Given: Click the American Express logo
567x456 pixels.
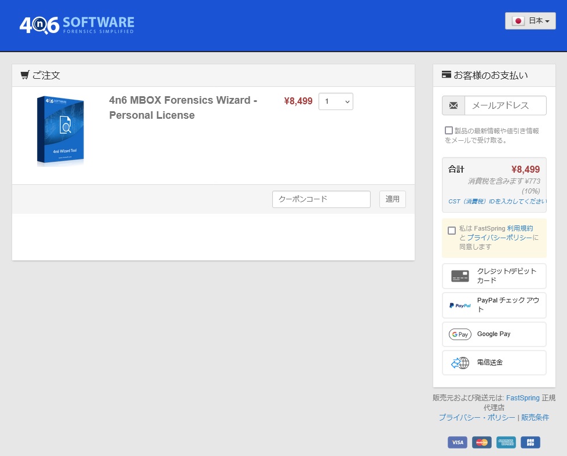Looking at the screenshot, I should (x=506, y=442).
